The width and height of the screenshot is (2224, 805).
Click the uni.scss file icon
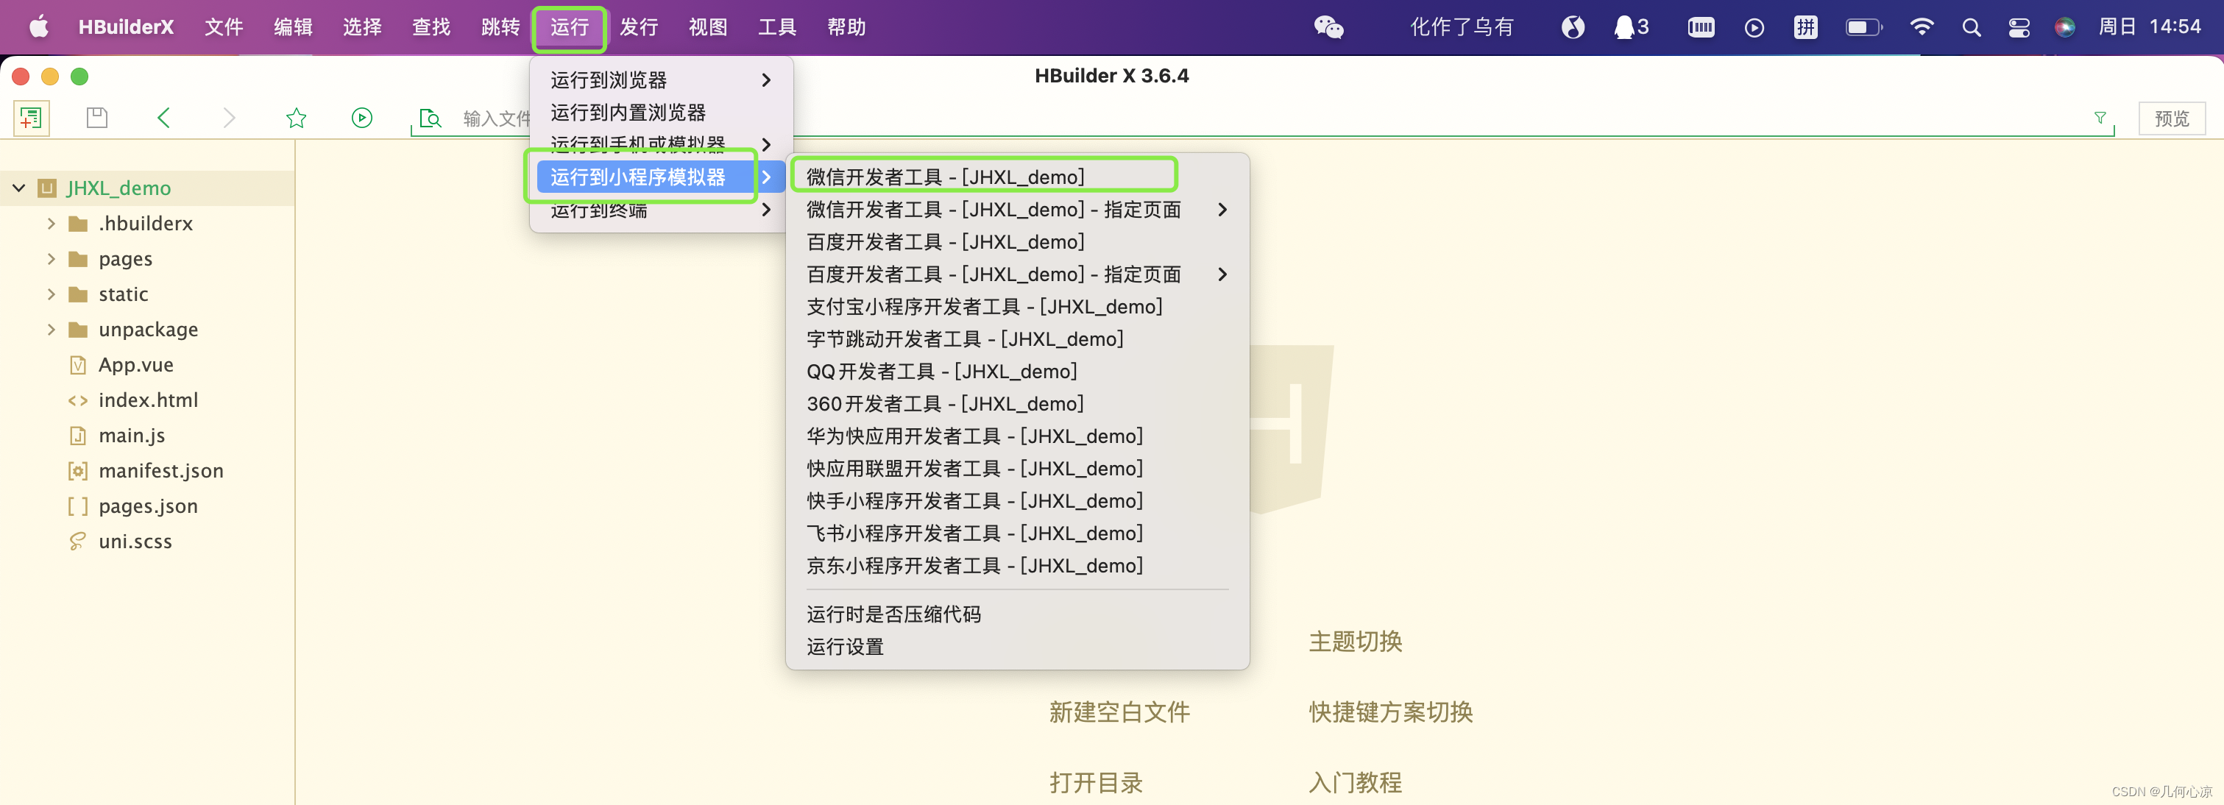(78, 542)
